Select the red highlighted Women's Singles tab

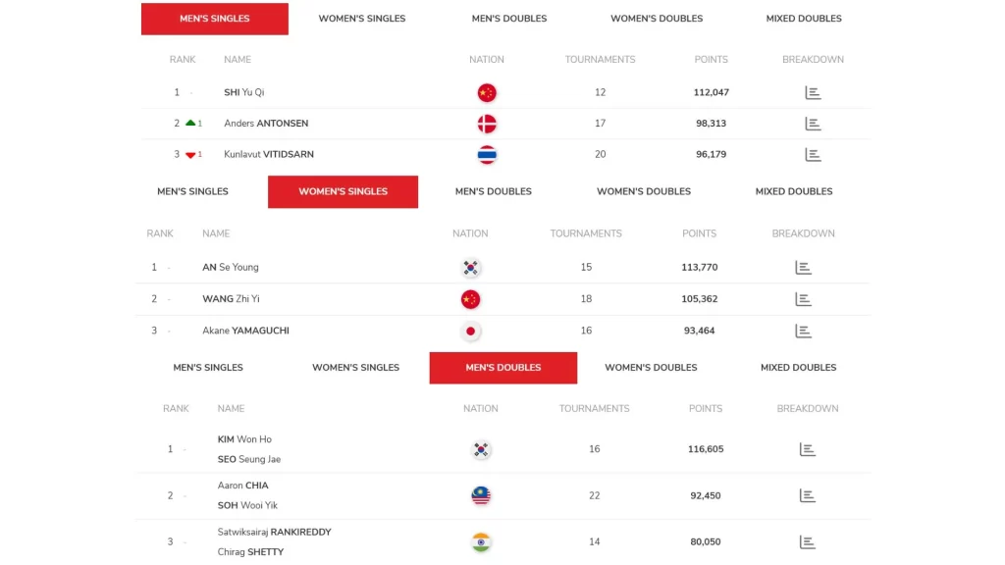click(343, 192)
